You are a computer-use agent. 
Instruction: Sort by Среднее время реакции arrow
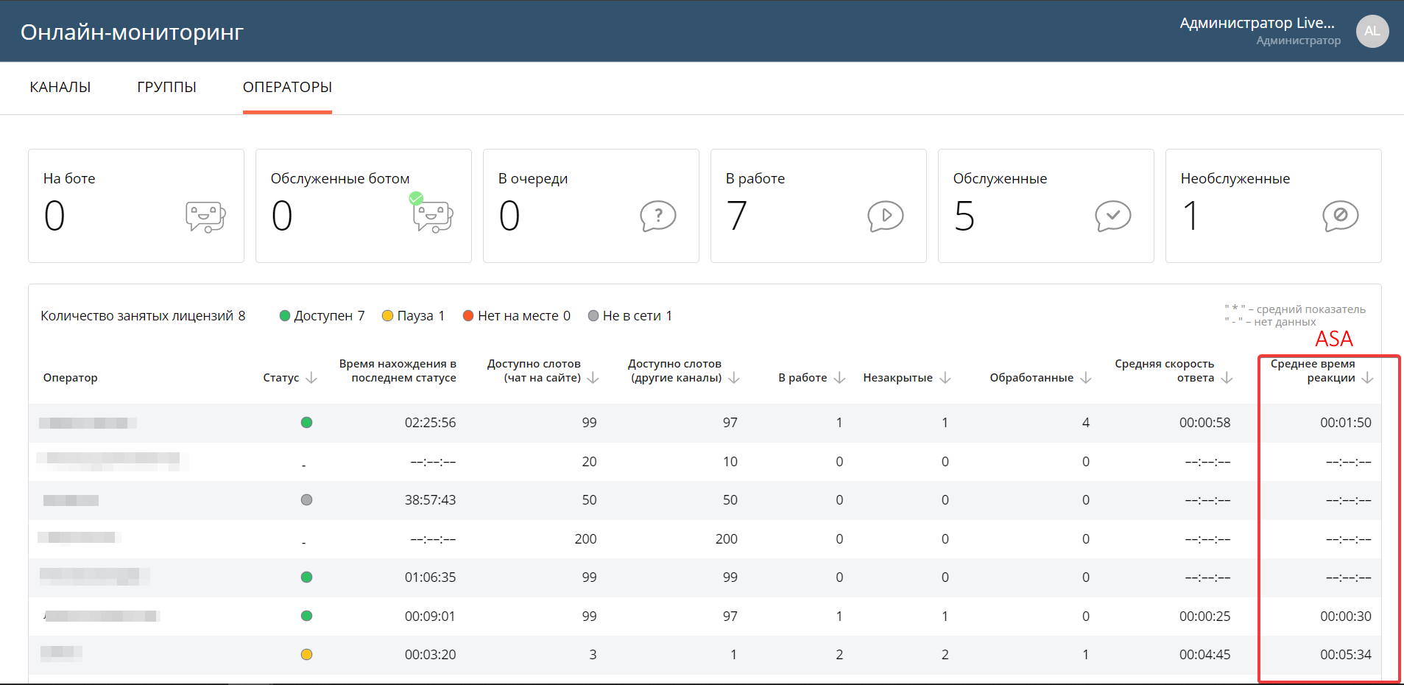1368,378
